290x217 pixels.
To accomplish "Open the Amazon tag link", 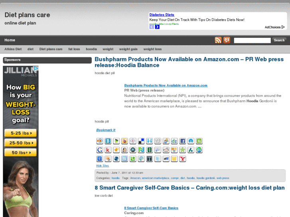I will coord(135,178).
